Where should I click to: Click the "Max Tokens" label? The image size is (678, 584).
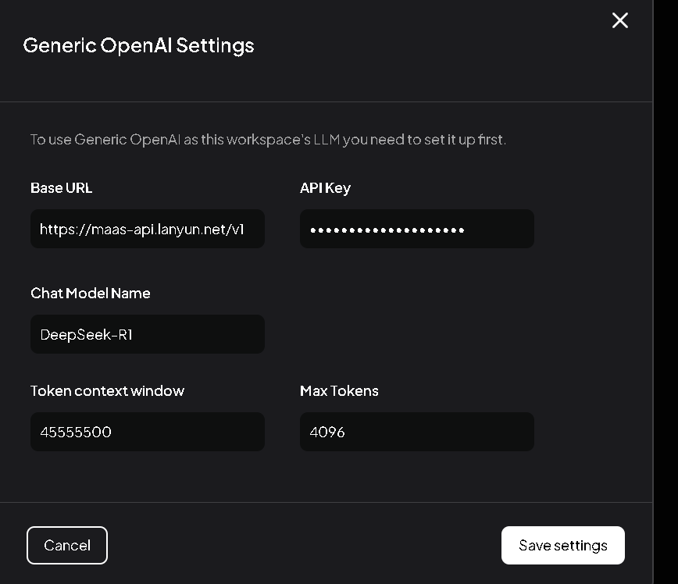(339, 391)
